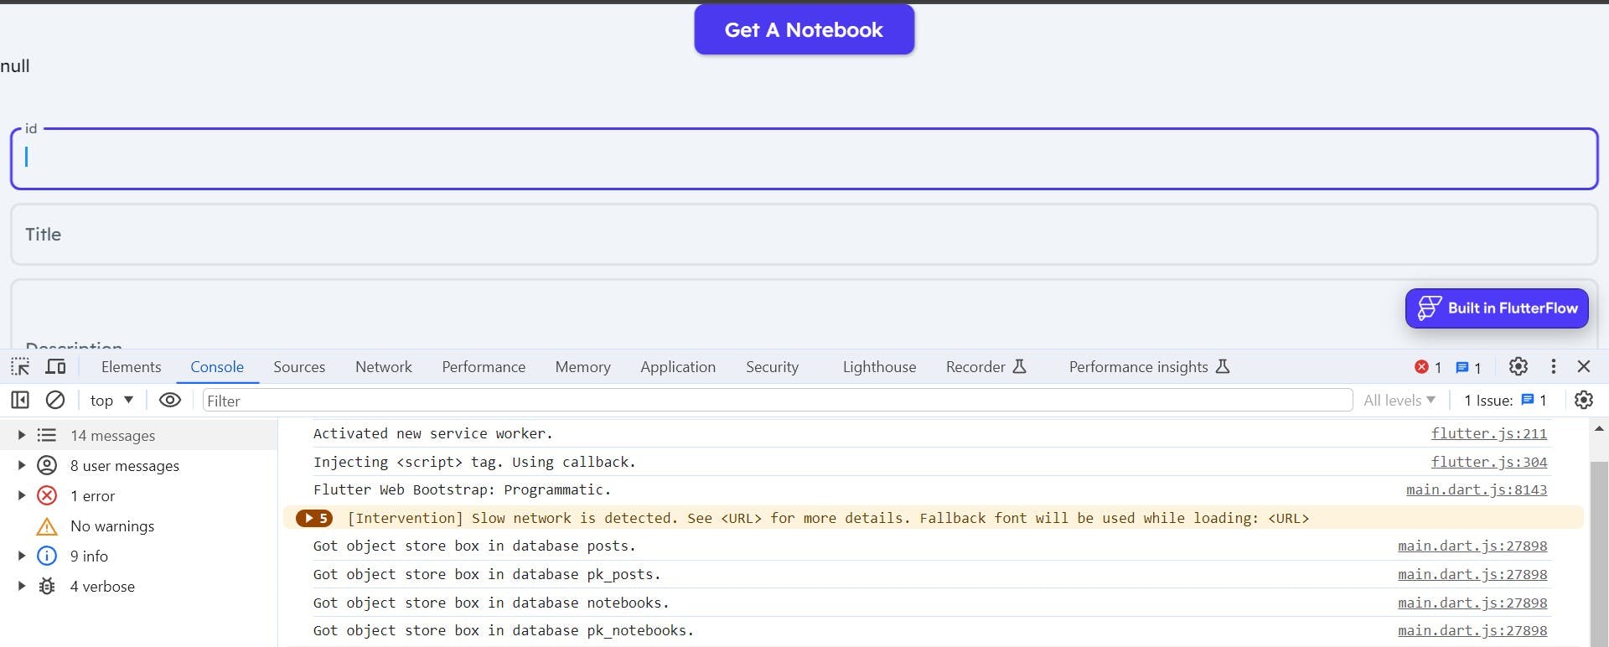Expand the 4 verbose group
Viewport: 1609px width, 647px height.
tap(22, 587)
